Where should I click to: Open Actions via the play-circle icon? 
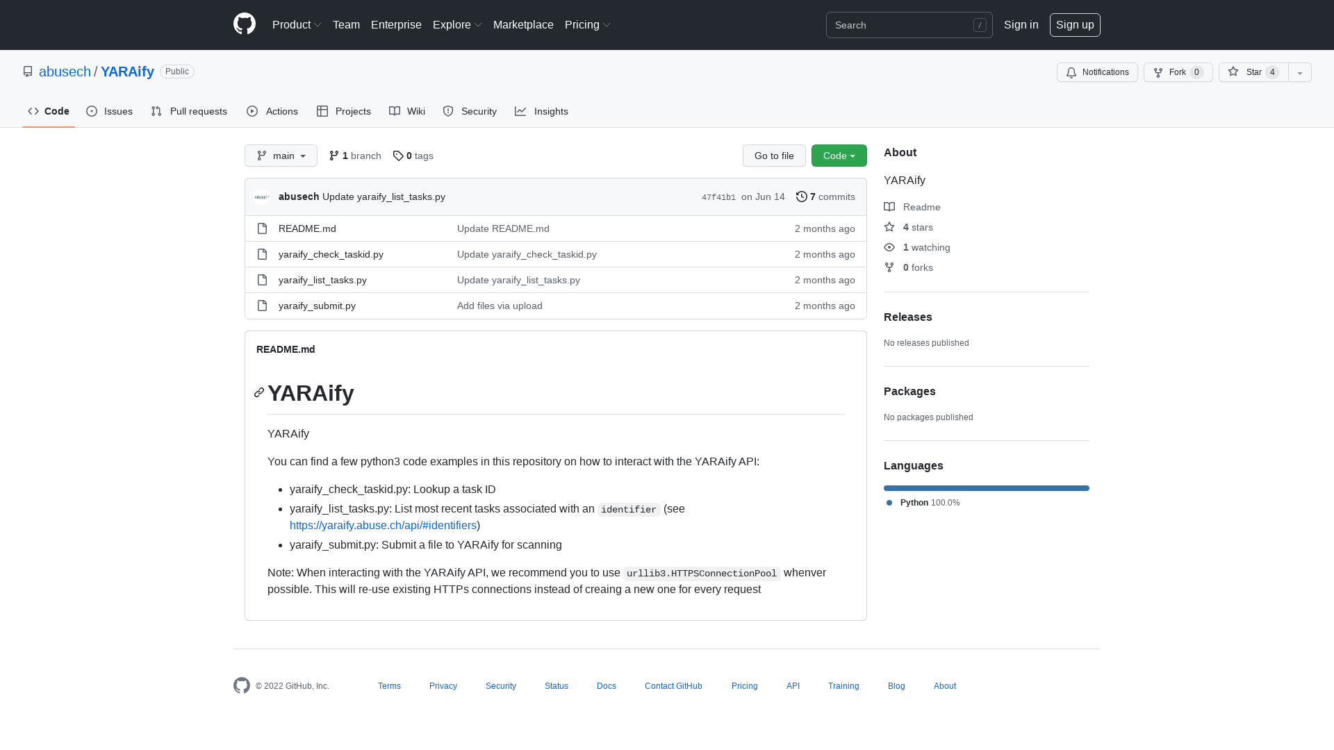[x=253, y=111]
